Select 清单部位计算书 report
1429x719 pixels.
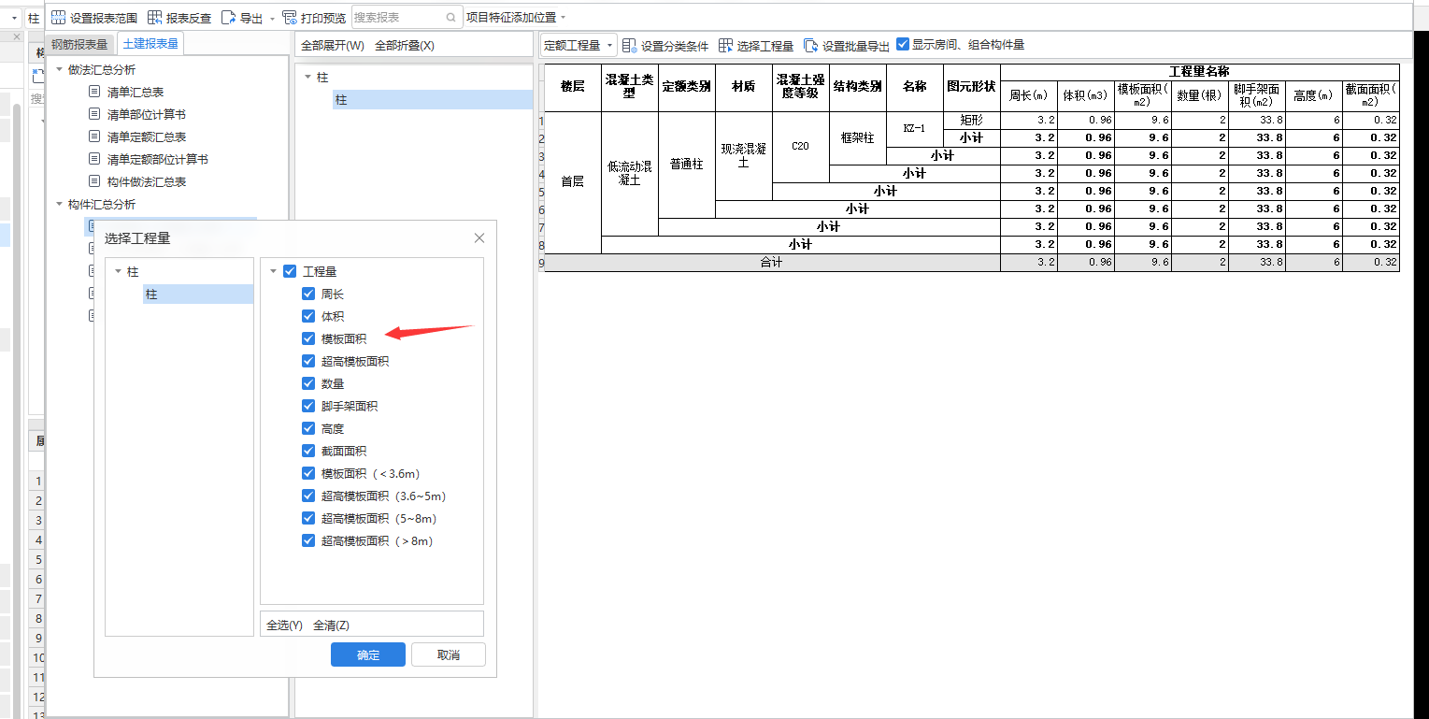(147, 114)
